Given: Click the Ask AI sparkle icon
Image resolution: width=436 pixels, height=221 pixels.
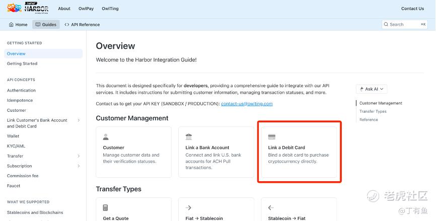Looking at the screenshot, I should pyautogui.click(x=361, y=89).
